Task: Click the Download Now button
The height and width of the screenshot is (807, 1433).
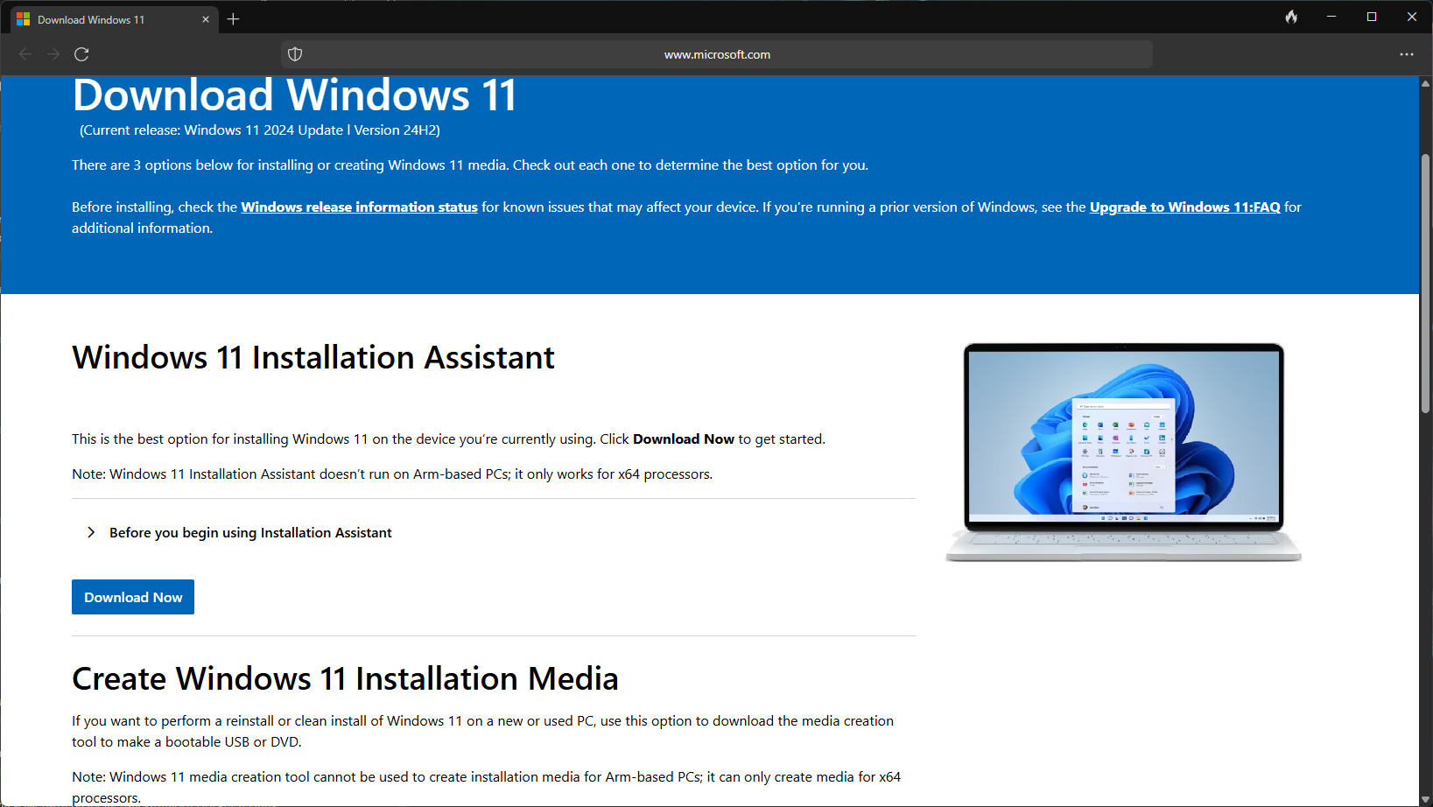Action: pyautogui.click(x=133, y=597)
